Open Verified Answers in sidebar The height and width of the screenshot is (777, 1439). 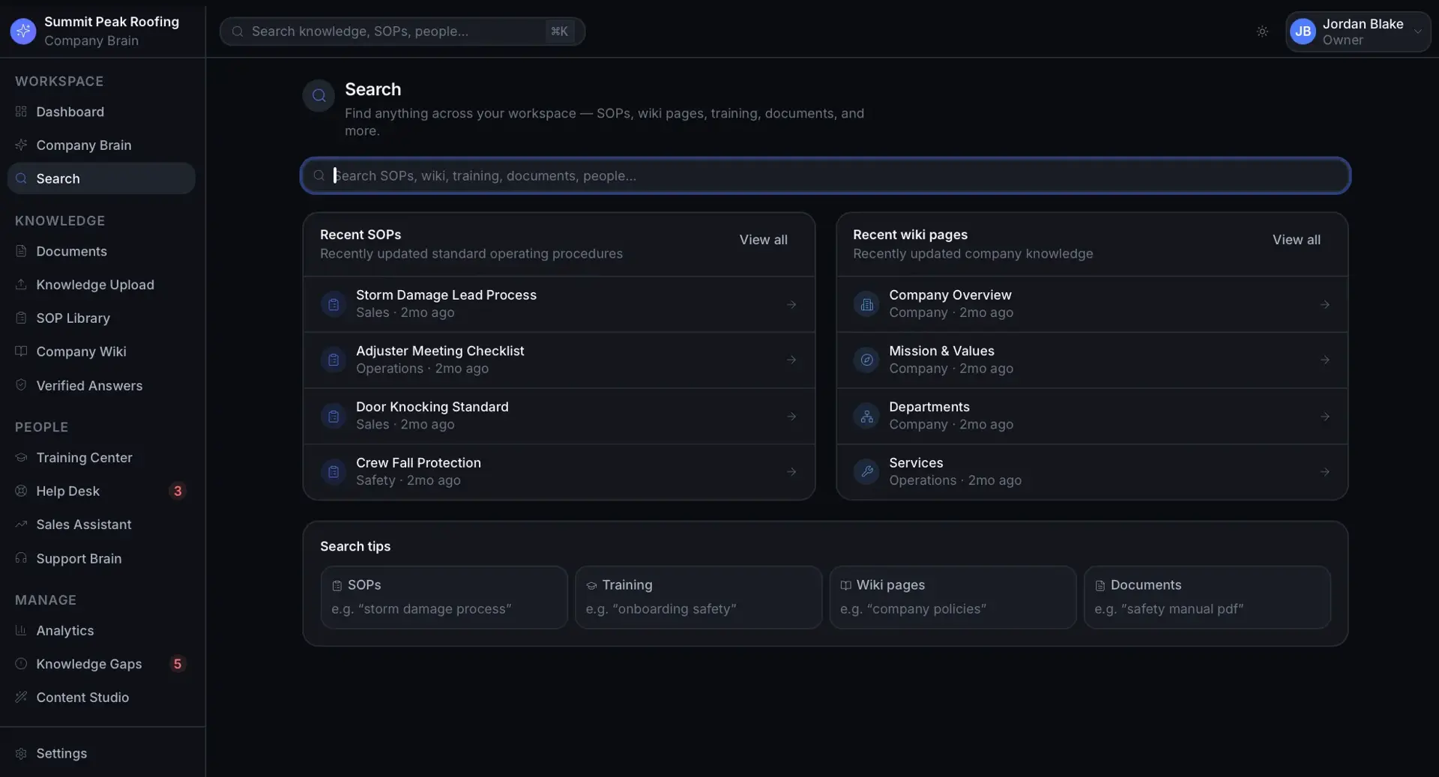[x=101, y=385]
